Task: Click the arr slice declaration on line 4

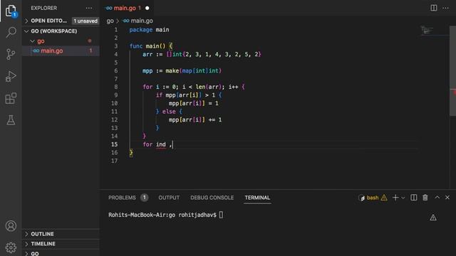Action: click(202, 54)
